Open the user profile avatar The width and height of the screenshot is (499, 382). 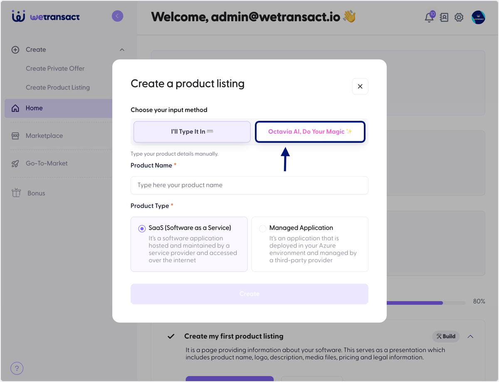pos(478,17)
